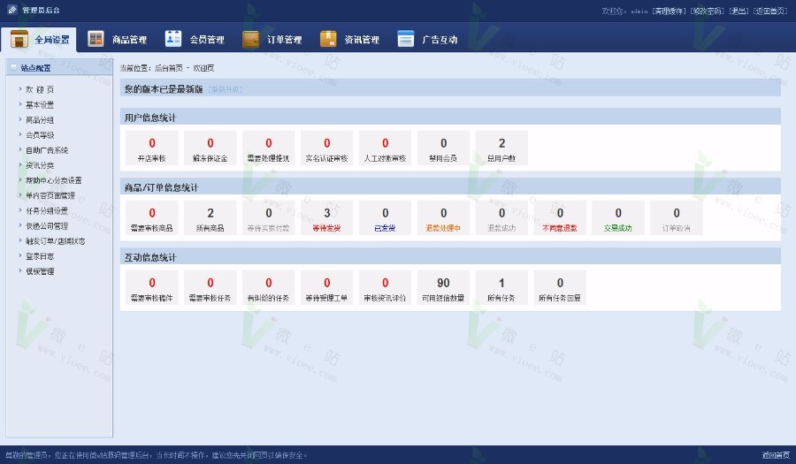Open the 需要审核任务 stat card
Screen dimensions: 796x464
click(x=210, y=288)
